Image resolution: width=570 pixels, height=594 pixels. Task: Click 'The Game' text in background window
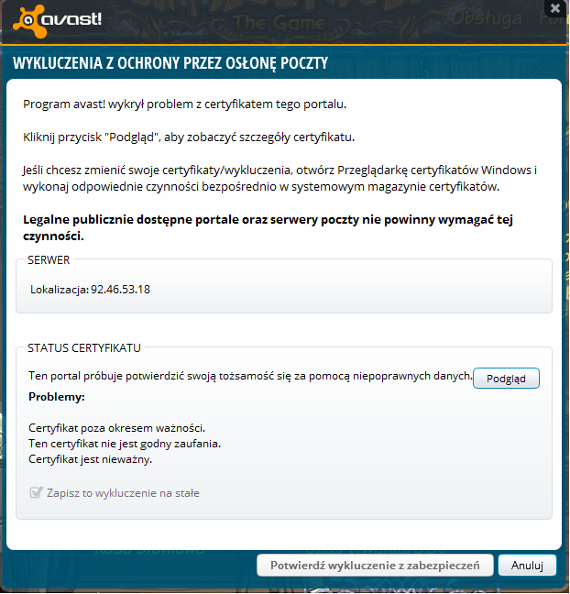tap(280, 22)
